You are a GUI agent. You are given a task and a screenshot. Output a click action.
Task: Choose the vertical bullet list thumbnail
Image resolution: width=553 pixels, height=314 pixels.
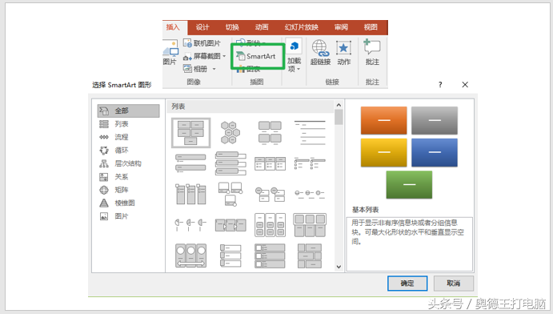[190, 163]
